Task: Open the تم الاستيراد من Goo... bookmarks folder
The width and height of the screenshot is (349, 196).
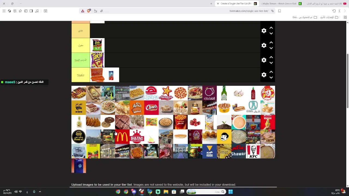Action: click(305, 17)
